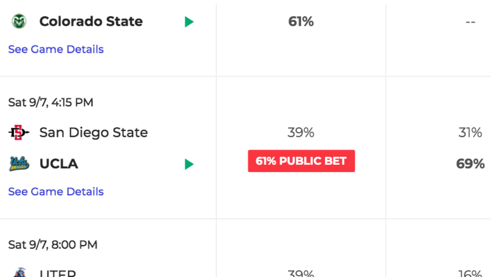This screenshot has height=277, width=492.
Task: Click the San Diego State Aztecs logo
Action: [18, 133]
